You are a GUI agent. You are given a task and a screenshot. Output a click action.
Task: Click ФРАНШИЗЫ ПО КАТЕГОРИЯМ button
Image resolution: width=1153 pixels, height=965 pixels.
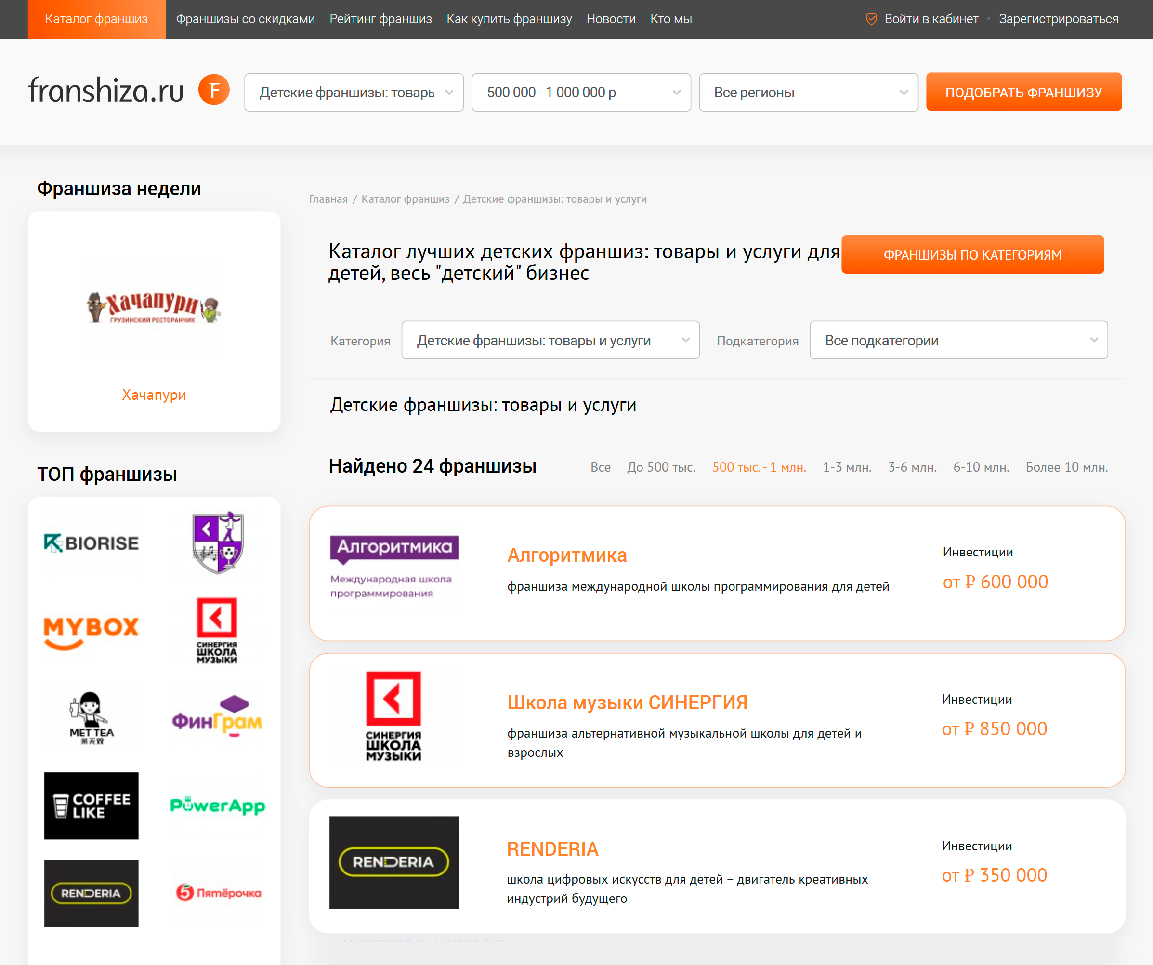click(972, 254)
